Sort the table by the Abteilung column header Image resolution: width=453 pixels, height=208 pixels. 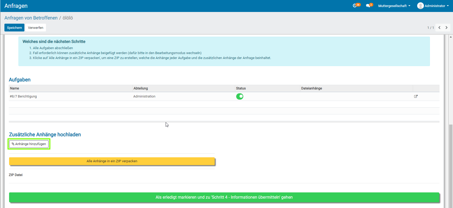[140, 88]
